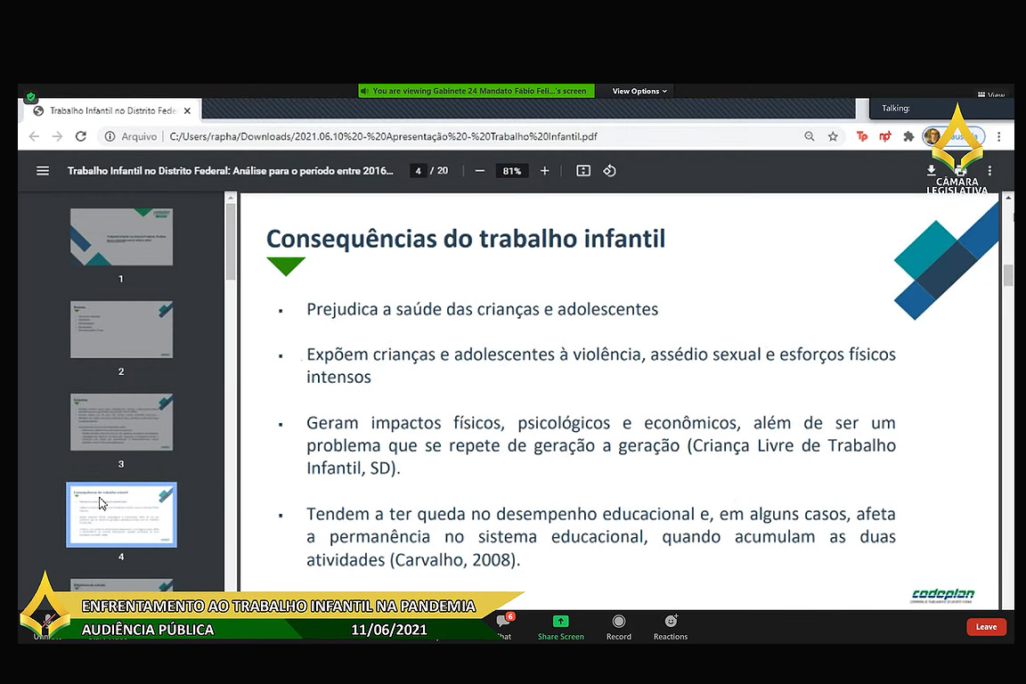Download the PDF file
Viewport: 1026px width, 684px height.
932,170
